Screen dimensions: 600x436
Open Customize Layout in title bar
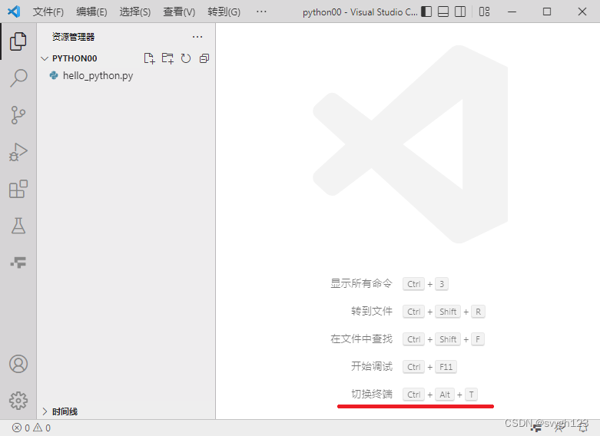click(x=485, y=12)
